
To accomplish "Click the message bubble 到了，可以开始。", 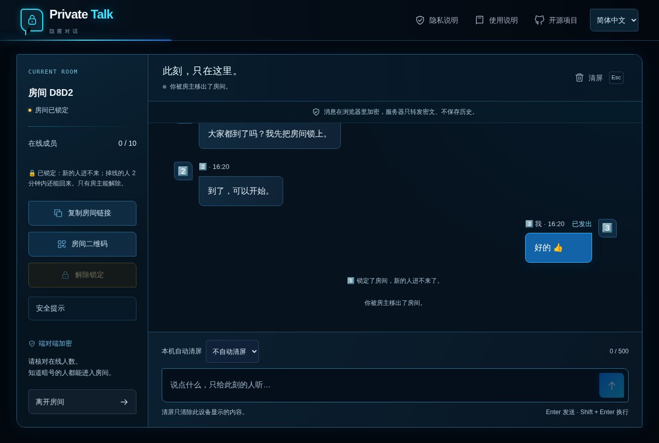I will click(x=241, y=191).
